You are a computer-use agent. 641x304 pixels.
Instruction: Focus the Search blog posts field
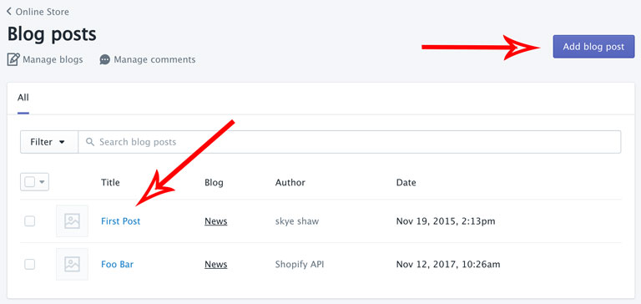(350, 142)
